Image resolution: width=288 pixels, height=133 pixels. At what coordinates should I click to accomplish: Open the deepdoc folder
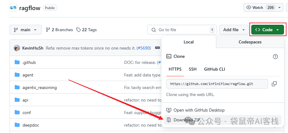point(31,125)
